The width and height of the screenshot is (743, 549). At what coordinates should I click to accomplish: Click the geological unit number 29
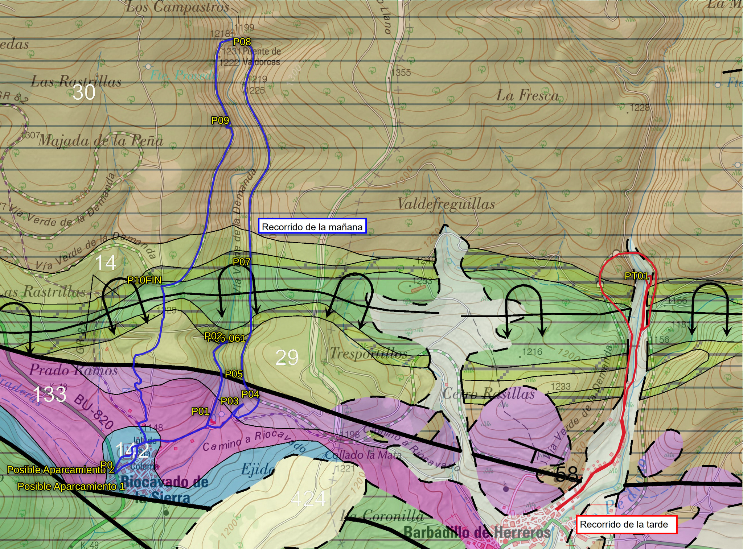point(287,358)
